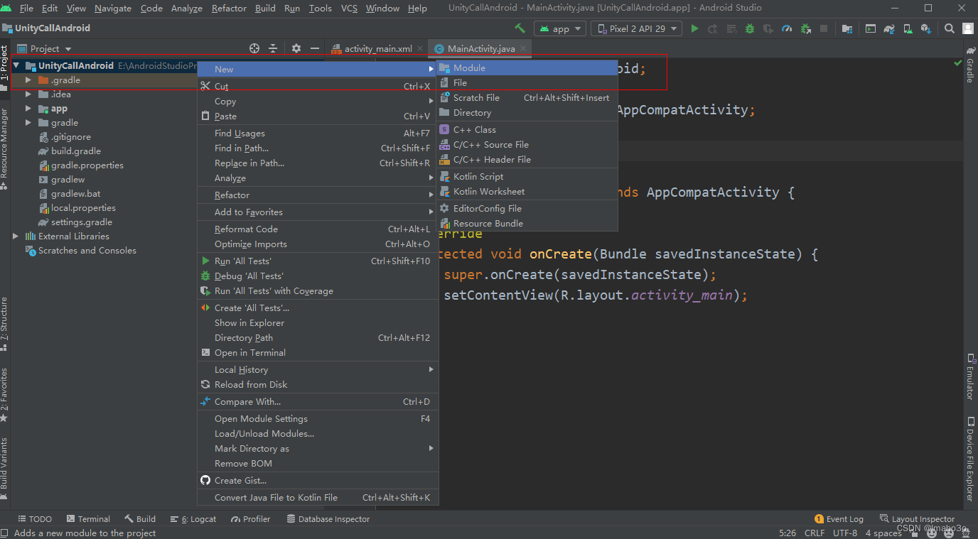
Task: Click Convert Java File to Kotlin File
Action: (317, 497)
